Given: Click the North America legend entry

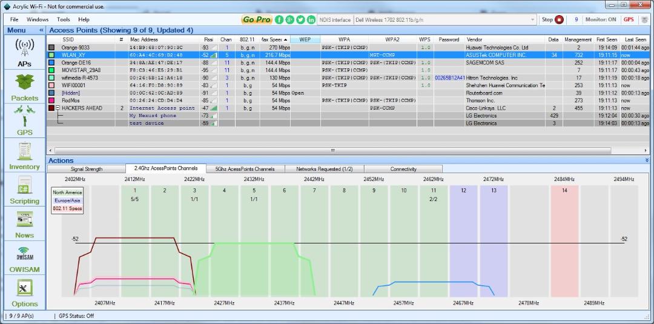Looking at the screenshot, I should point(67,193).
